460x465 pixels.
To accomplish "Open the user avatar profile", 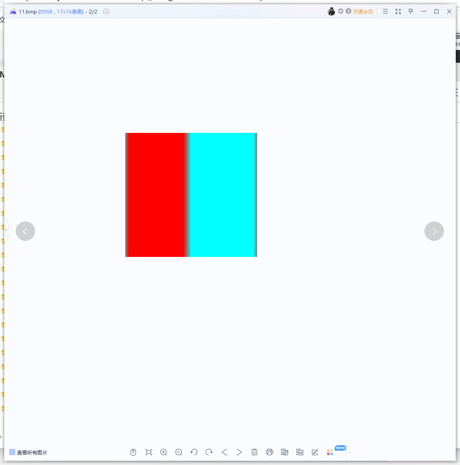I will point(331,12).
